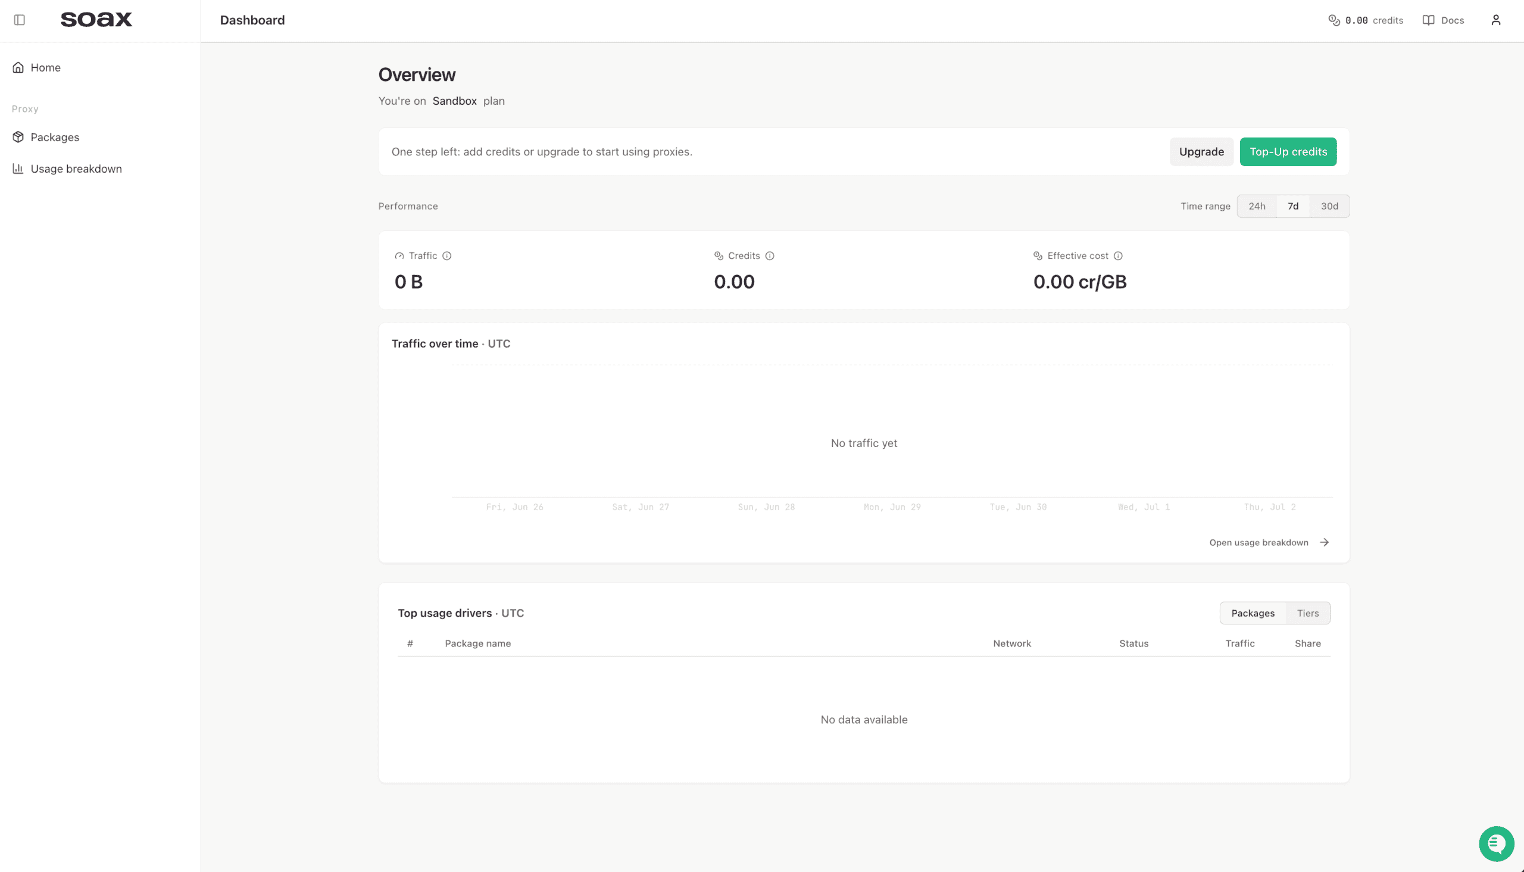The width and height of the screenshot is (1524, 872).
Task: Click the Credits coin icon in Performance
Action: (x=719, y=256)
